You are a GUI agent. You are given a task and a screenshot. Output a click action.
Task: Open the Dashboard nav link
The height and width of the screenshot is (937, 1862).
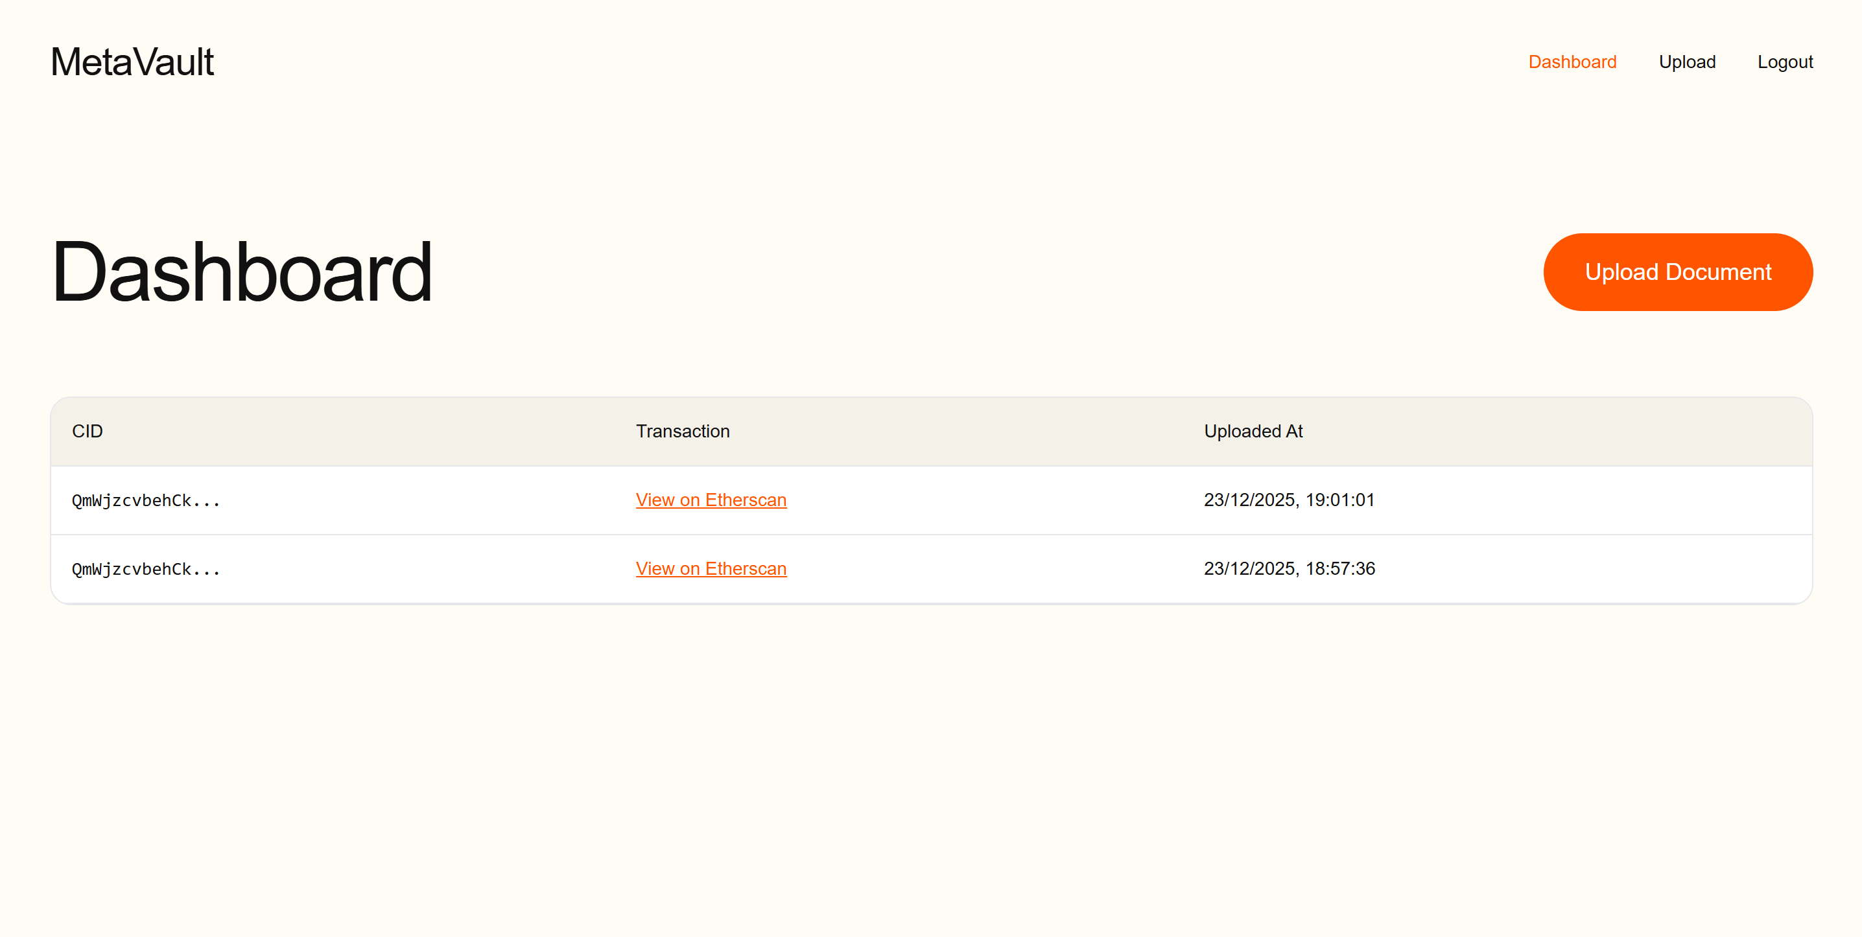click(1572, 62)
